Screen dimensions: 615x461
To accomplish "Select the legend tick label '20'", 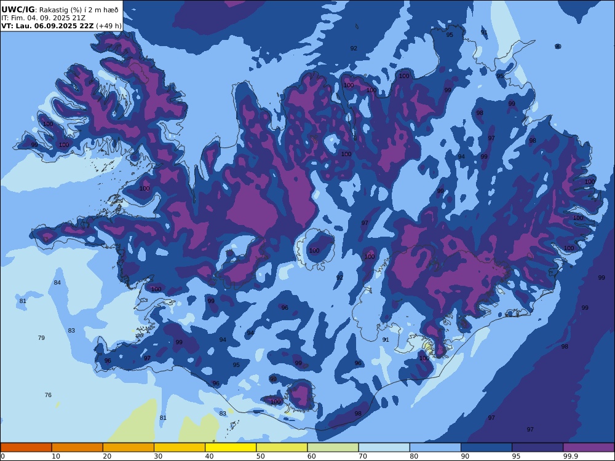I will pos(107,456).
